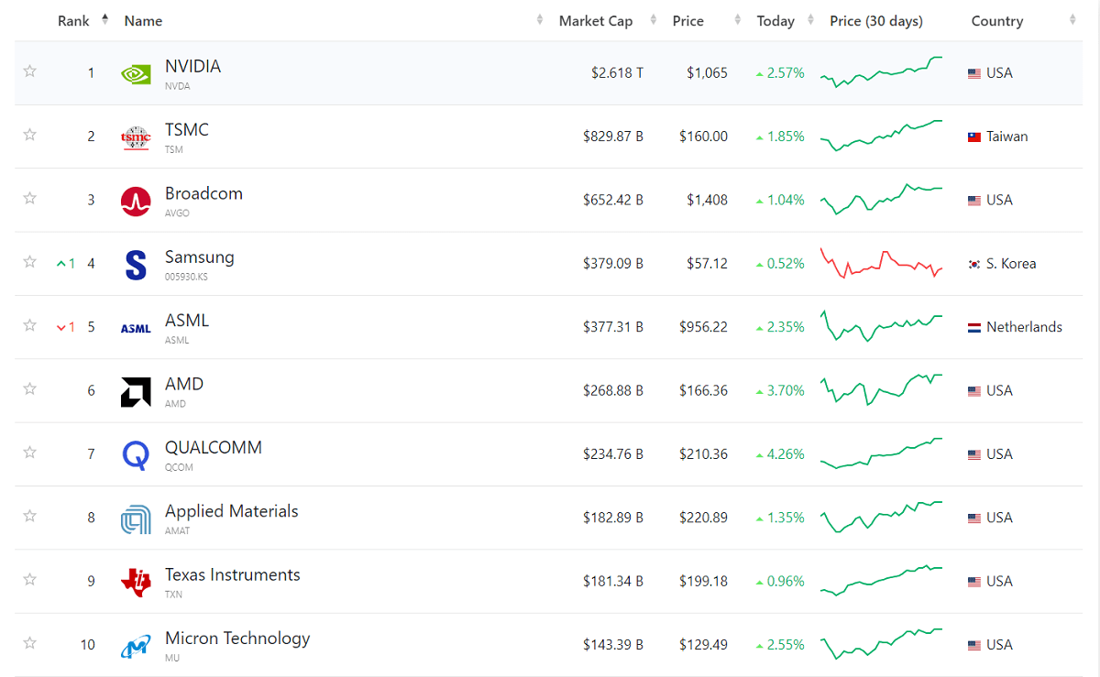Image resolution: width=1100 pixels, height=677 pixels.
Task: Favorite Micron Technology with the star
Action: (29, 643)
